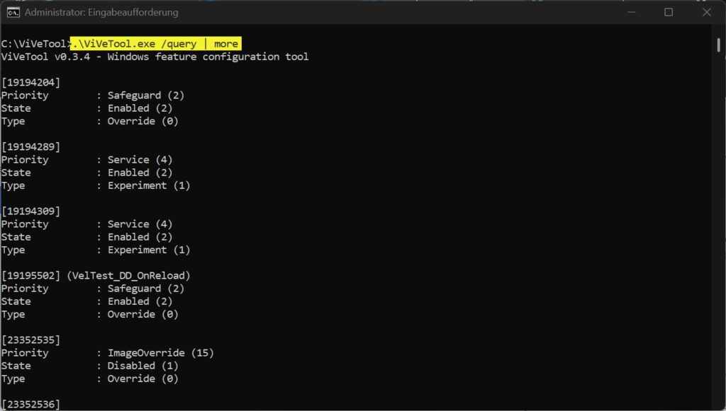Click 'Enabled (2)' under feature 19195502
The width and height of the screenshot is (726, 411).
pos(140,301)
